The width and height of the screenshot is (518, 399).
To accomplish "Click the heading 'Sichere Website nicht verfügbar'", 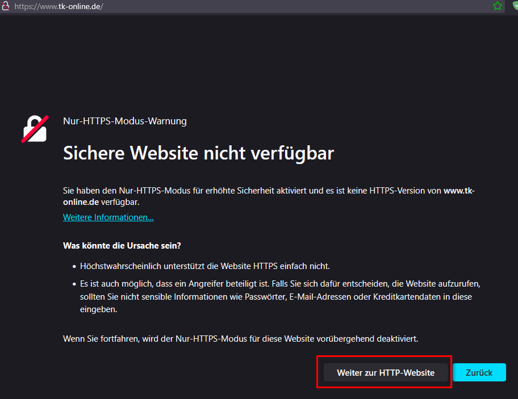I will click(x=199, y=153).
